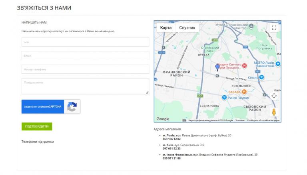Focus the Повідомлення message textarea
Image resolution: width=307 pixels, height=175 pixels.
[x=86, y=87]
